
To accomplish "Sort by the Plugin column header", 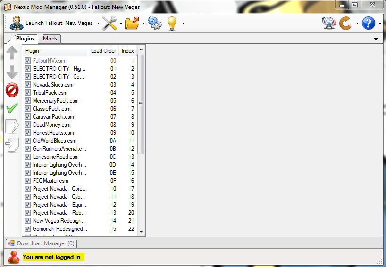I will click(x=55, y=51).
